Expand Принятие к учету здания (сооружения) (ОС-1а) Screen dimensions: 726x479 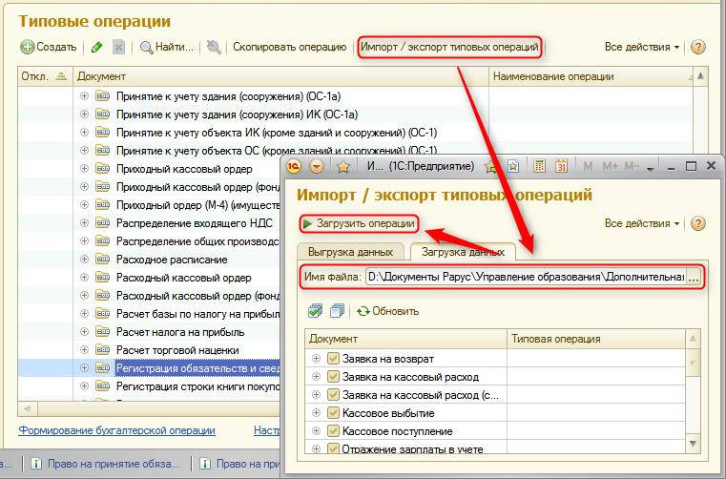(84, 95)
